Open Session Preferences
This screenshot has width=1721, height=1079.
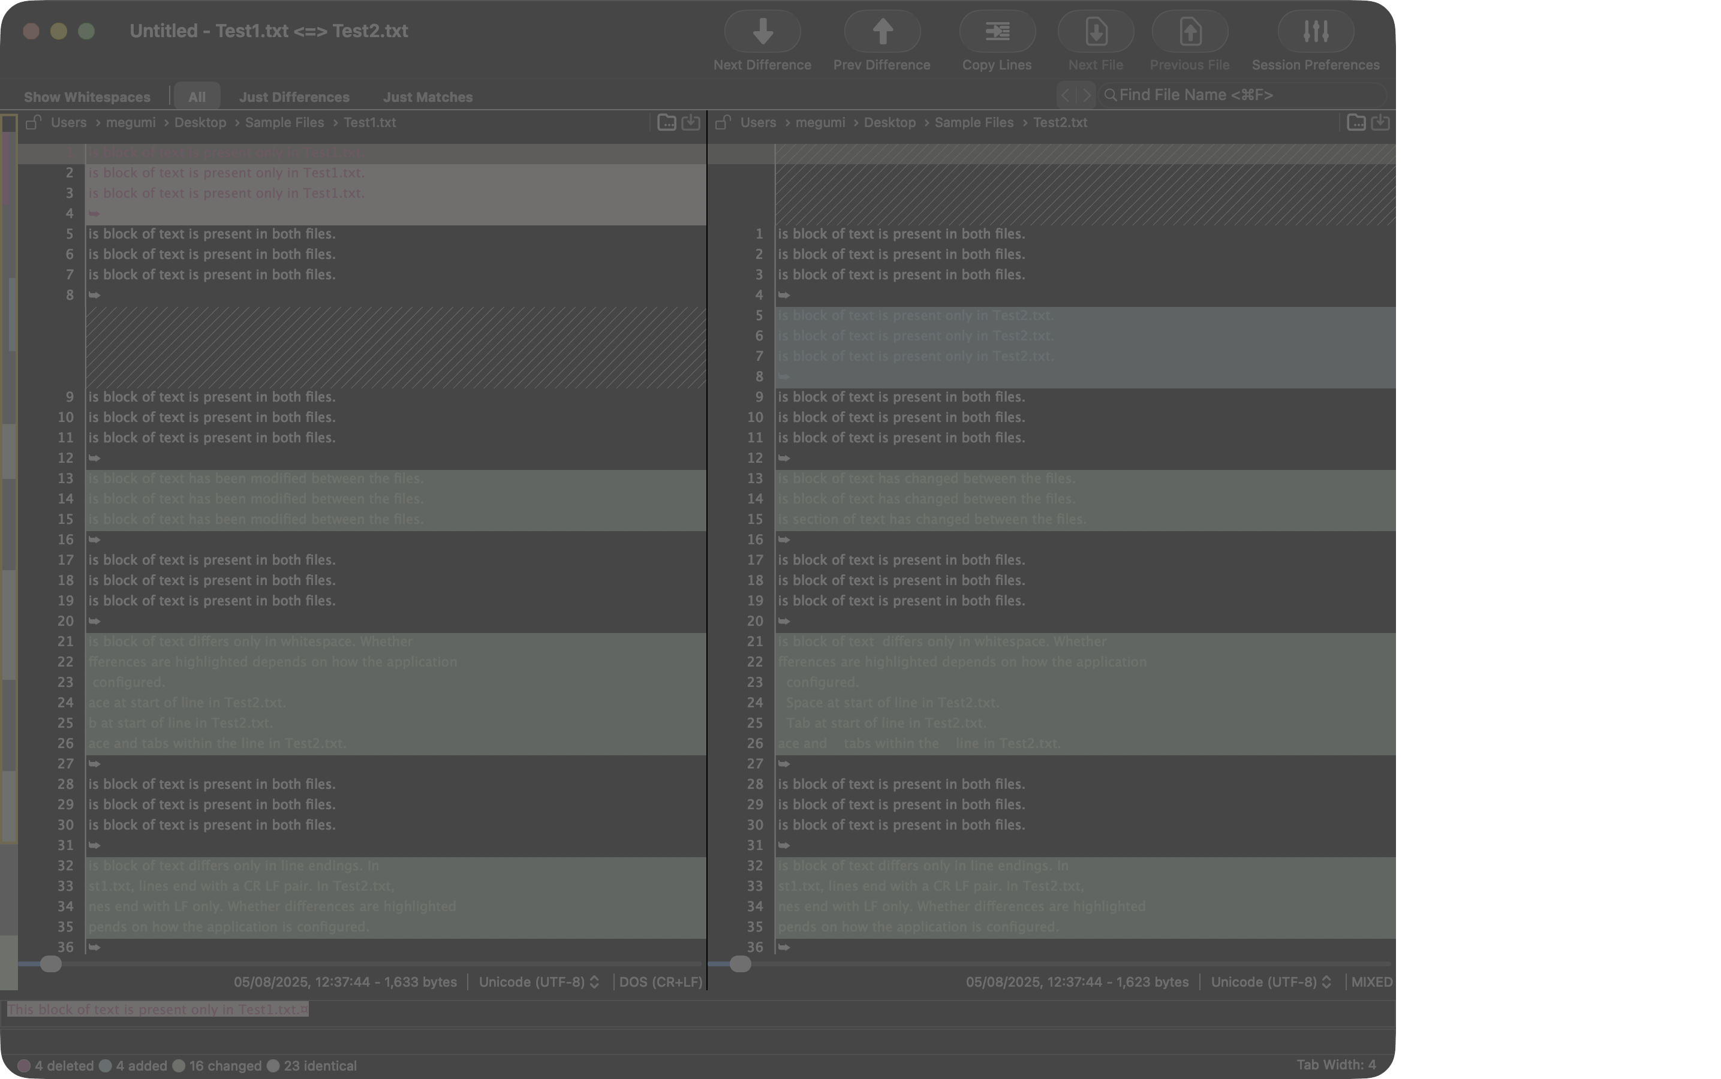[x=1315, y=31]
